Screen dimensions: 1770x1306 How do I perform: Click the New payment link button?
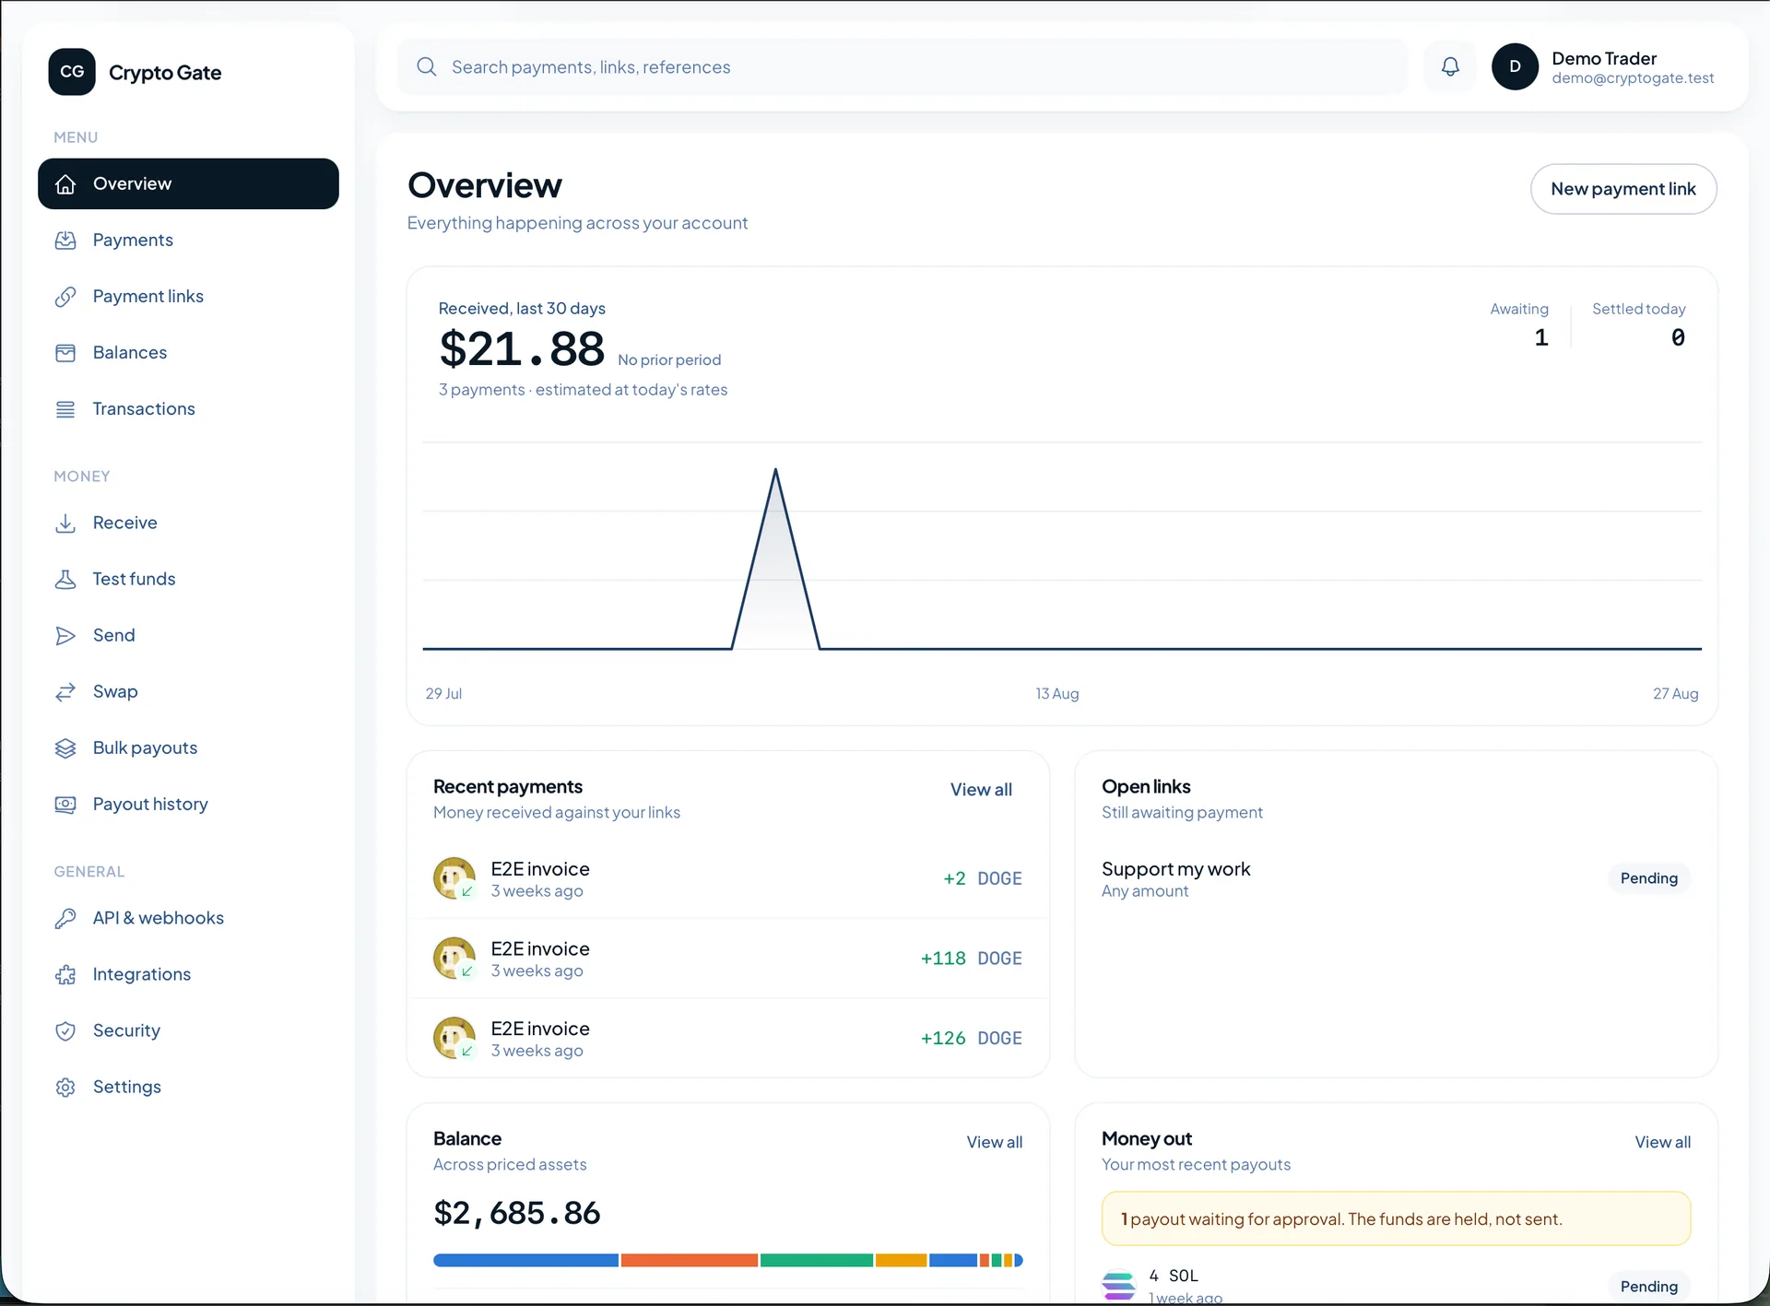(x=1623, y=189)
